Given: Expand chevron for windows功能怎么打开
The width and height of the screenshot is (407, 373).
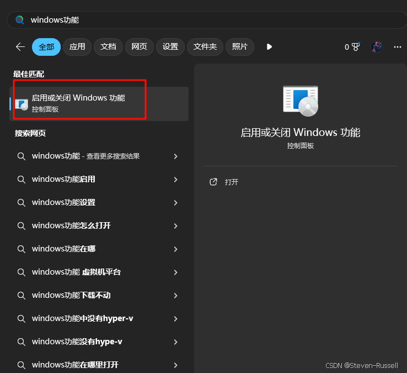Looking at the screenshot, I should point(176,226).
